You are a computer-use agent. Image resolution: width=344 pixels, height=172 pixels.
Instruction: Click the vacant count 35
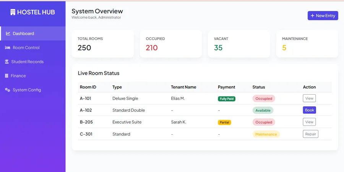point(218,48)
